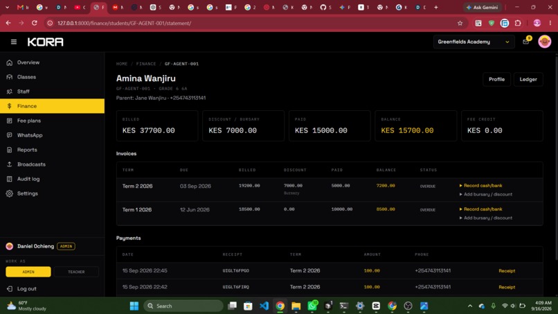
Task: Open the hamburger menu next to KORA logo
Action: (14, 42)
